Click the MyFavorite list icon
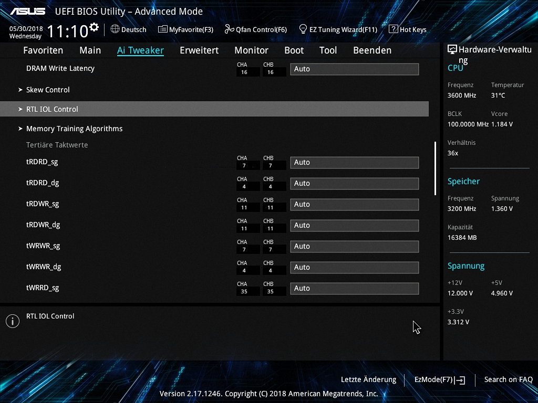The height and width of the screenshot is (403, 538). (x=162, y=29)
